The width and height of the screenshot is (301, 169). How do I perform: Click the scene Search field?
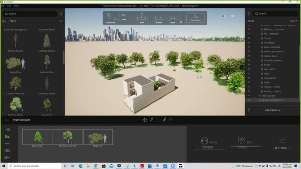276,14
